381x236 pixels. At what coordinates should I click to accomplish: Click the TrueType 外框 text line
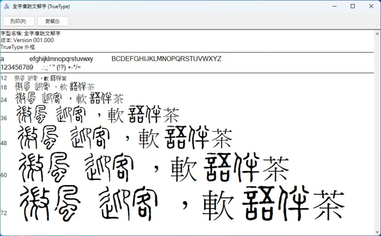tap(17, 47)
